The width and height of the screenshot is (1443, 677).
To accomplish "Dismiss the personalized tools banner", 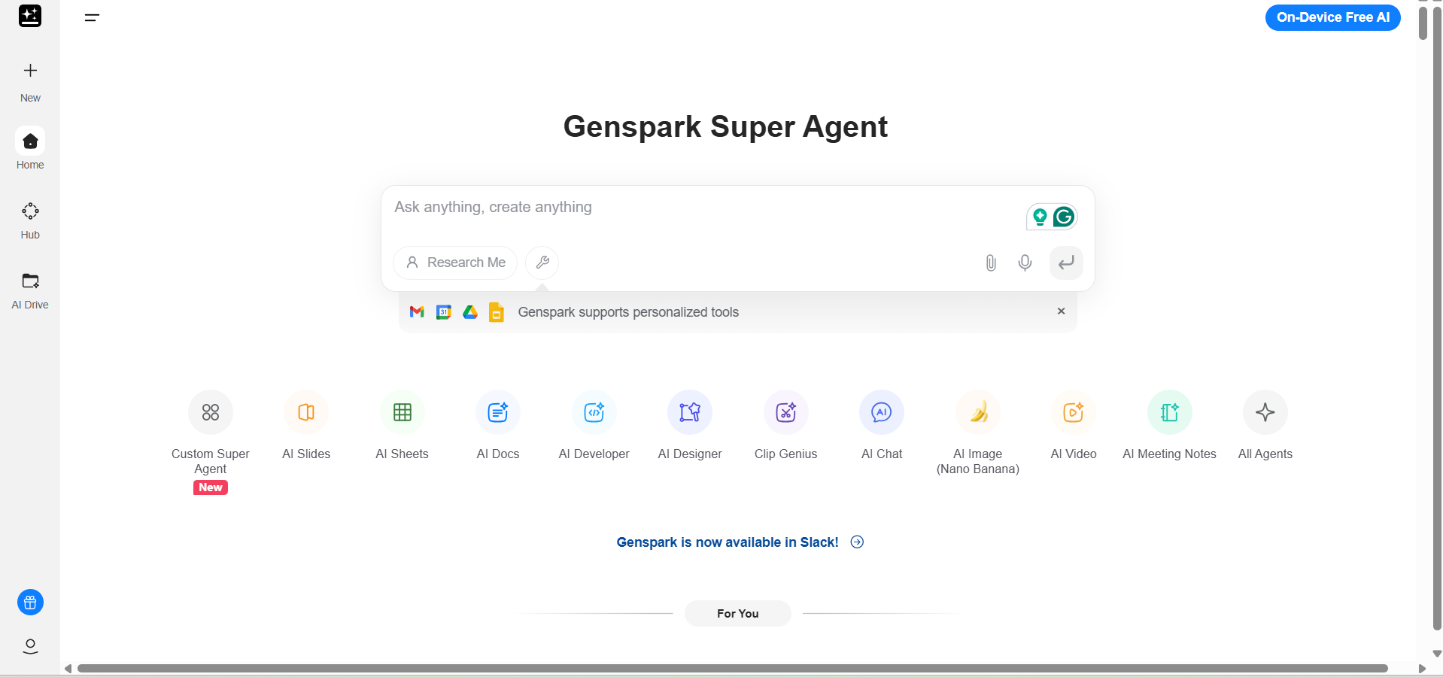I will (1061, 311).
